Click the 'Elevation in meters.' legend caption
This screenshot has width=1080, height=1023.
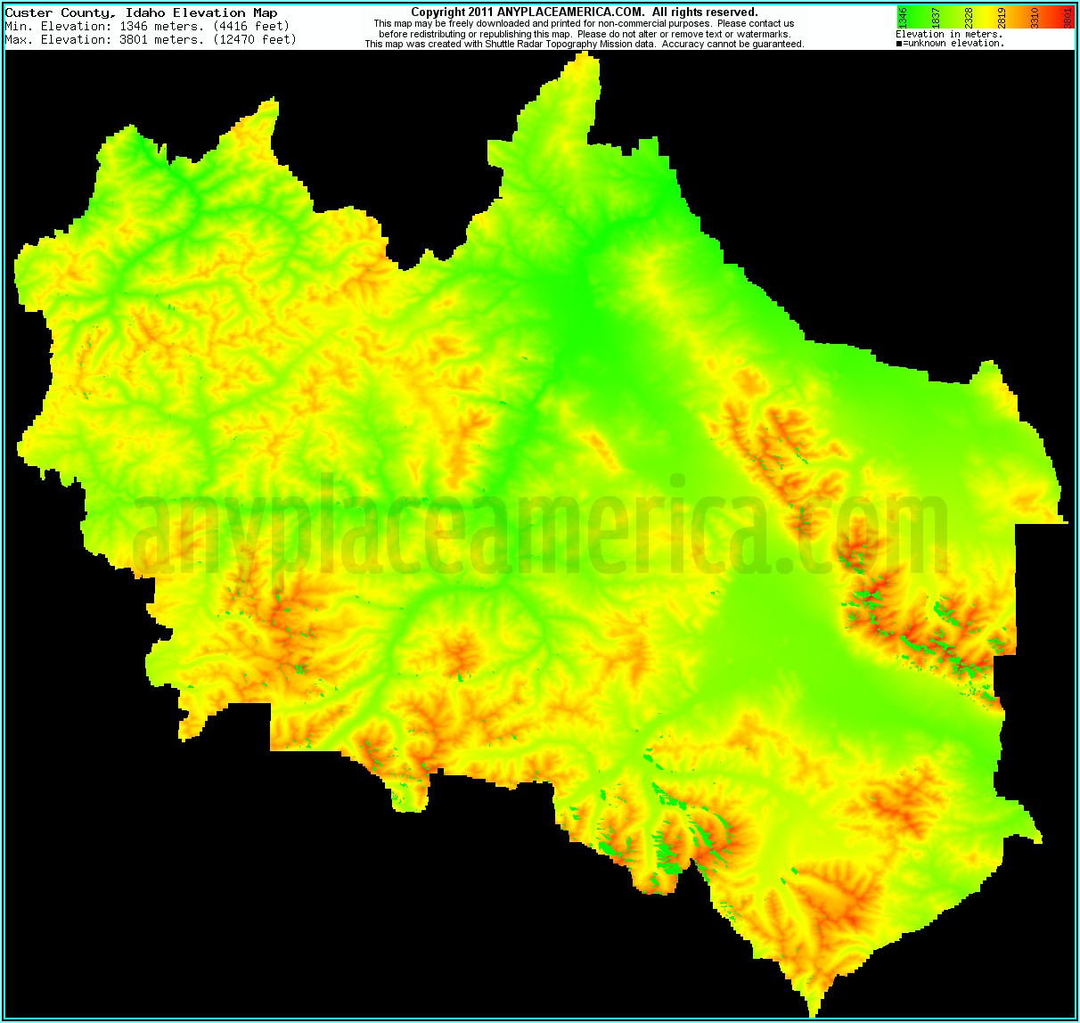pyautogui.click(x=948, y=34)
